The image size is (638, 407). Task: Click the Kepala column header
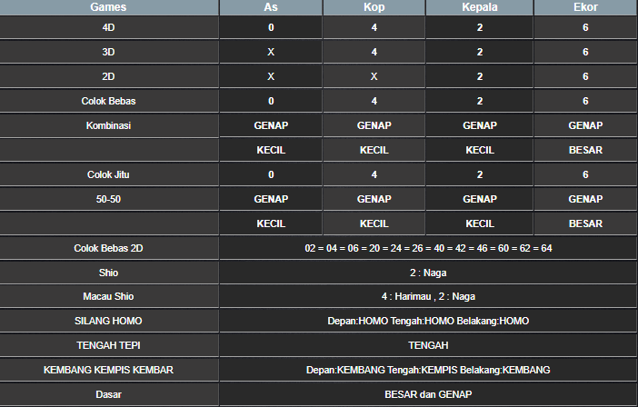click(x=480, y=7)
